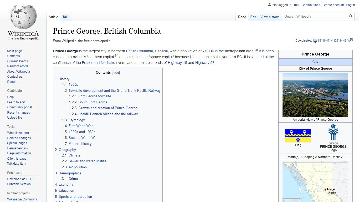Open a Random article
This screenshot has height=202, width=359.
tap(18, 66)
